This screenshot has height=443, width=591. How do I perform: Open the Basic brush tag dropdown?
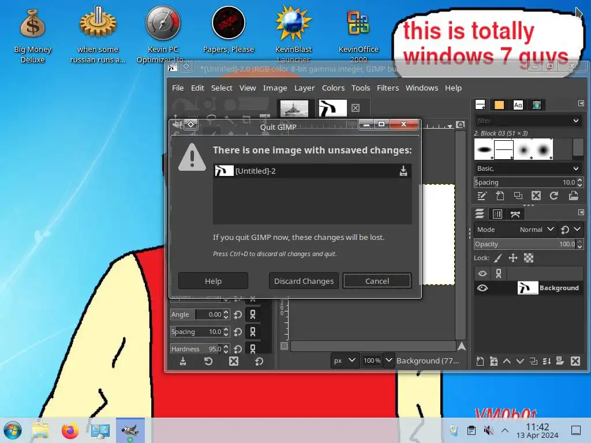528,168
